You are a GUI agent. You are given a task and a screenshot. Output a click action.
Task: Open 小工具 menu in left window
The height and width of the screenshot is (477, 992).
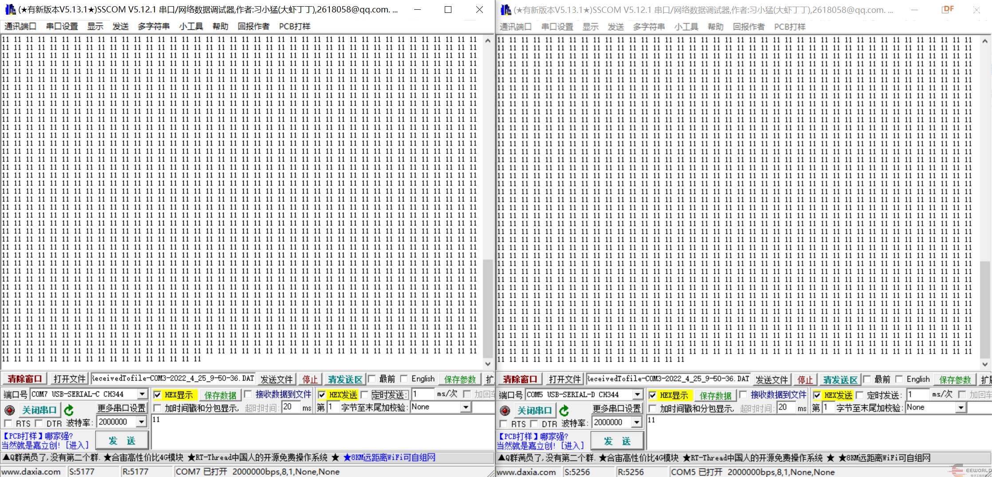191,26
